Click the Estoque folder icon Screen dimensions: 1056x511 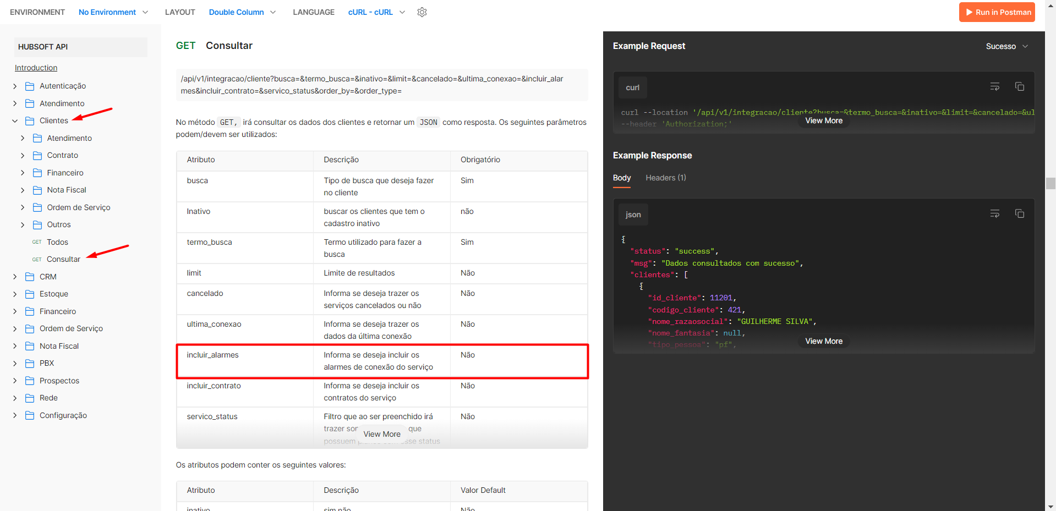(x=30, y=294)
